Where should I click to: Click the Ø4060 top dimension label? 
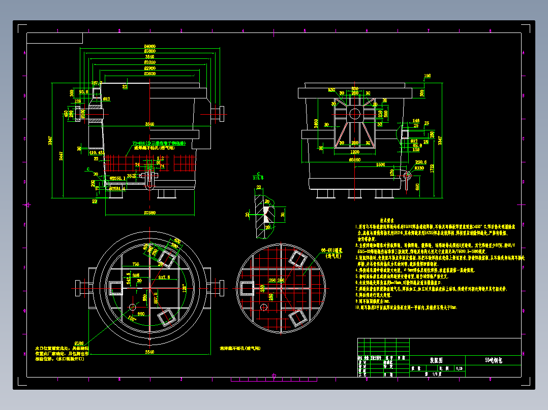click(149, 46)
